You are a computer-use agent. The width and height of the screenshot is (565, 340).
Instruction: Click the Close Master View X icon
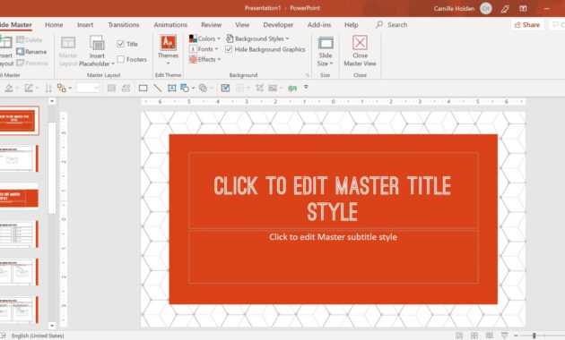tap(360, 43)
